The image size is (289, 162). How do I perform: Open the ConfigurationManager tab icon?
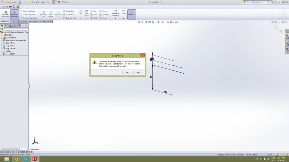[10, 26]
